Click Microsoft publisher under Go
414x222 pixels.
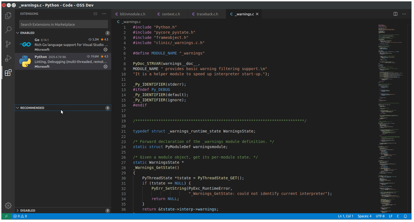click(42, 50)
